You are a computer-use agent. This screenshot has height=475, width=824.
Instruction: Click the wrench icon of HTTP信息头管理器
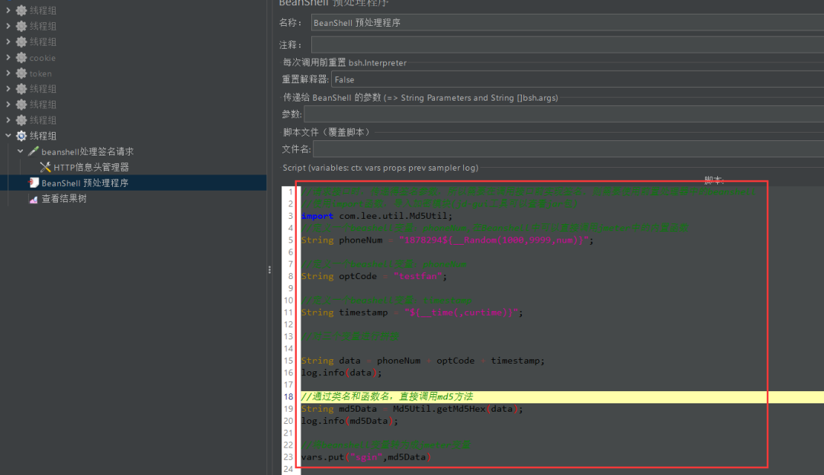tap(46, 167)
